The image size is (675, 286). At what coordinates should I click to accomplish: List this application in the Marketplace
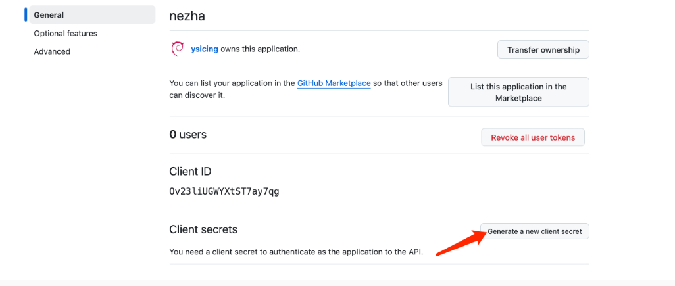tap(518, 92)
